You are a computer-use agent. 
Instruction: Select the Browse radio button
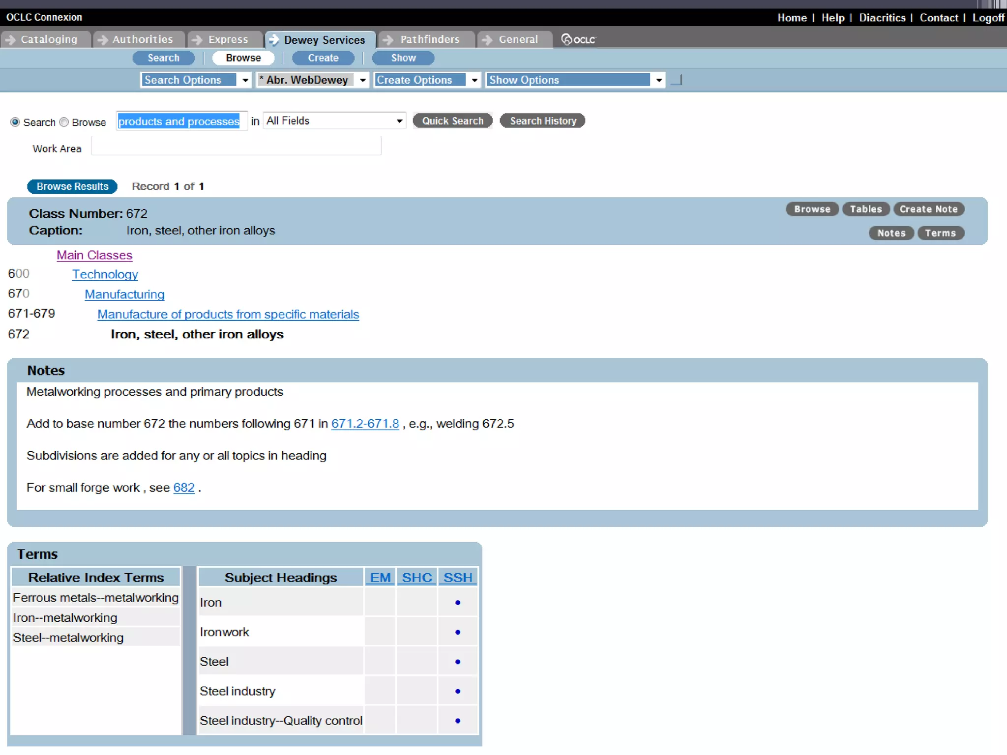(x=64, y=122)
